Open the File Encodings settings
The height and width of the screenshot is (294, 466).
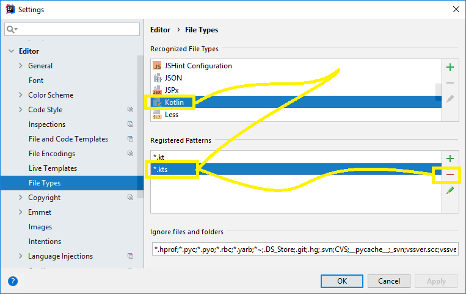tap(52, 154)
